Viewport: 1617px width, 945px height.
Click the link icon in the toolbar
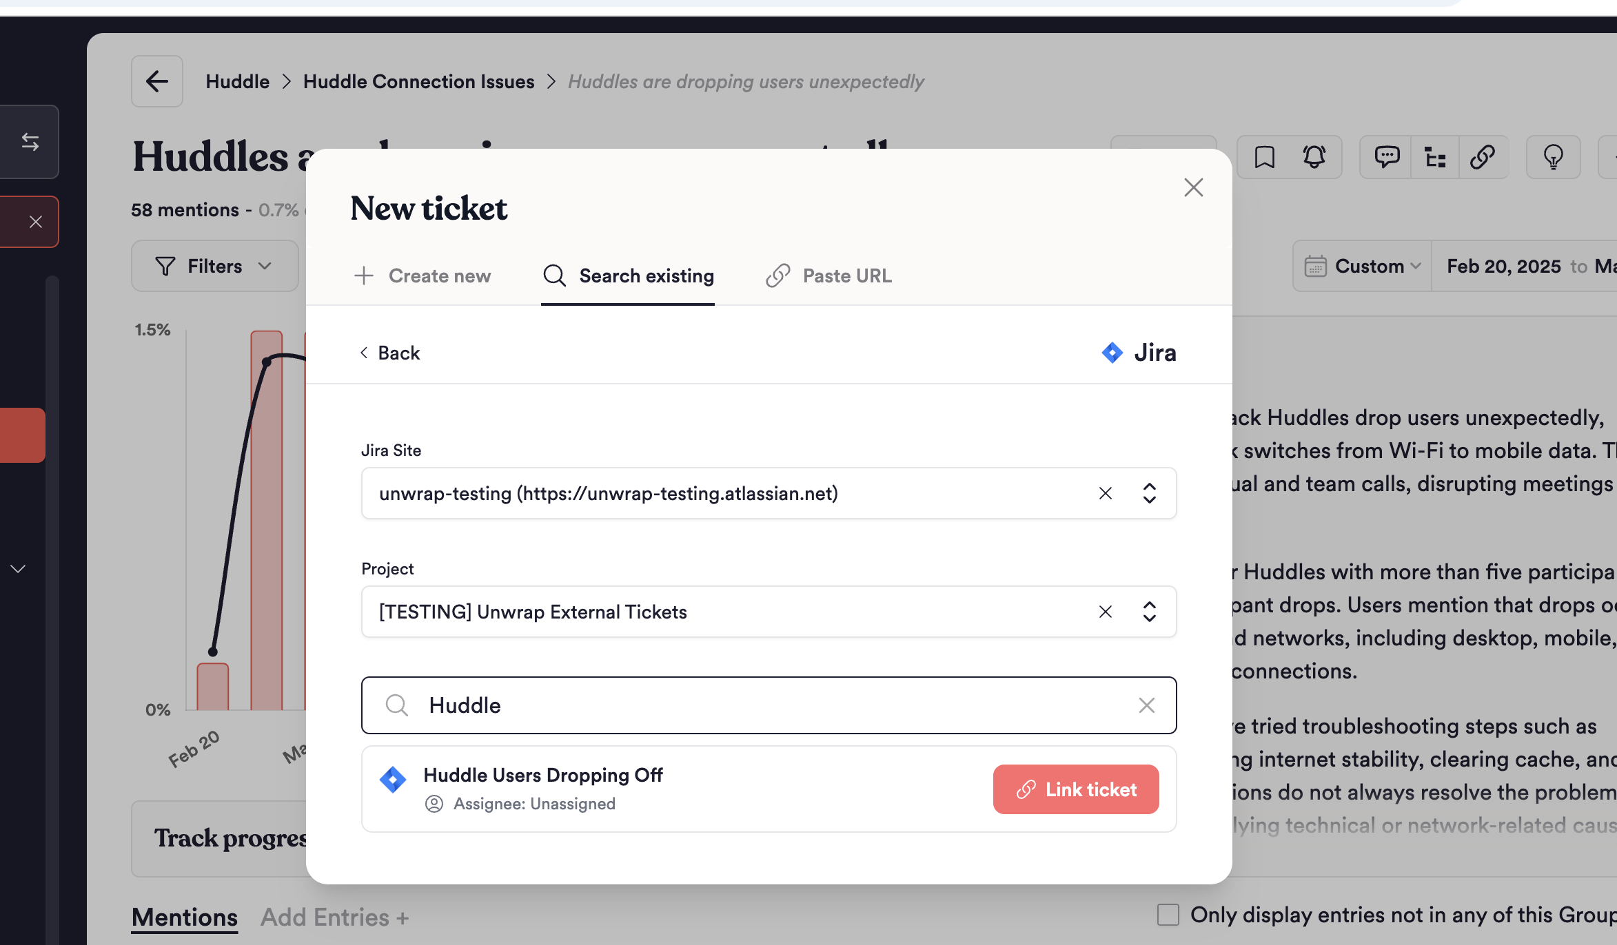pos(1483,157)
